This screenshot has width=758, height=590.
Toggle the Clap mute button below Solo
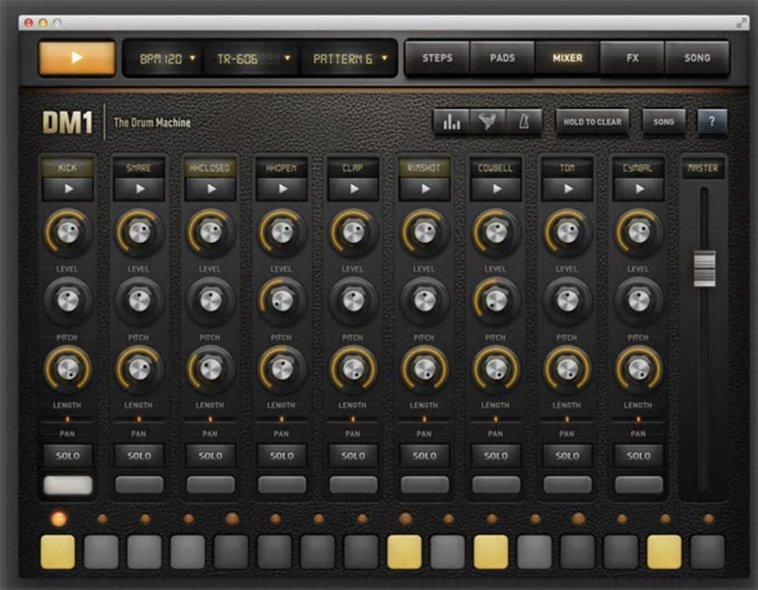pos(354,485)
